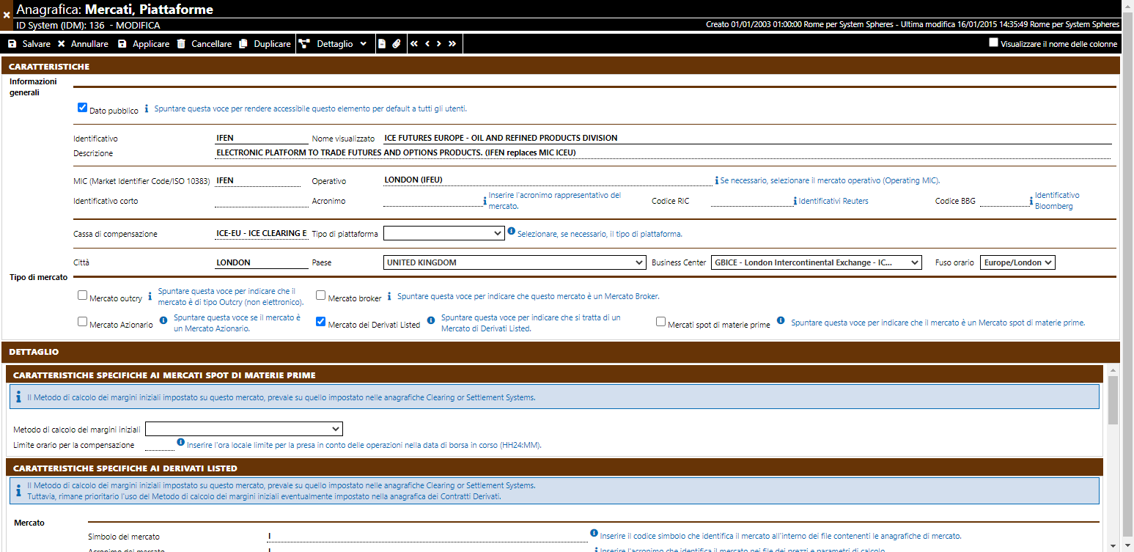Click info icon beside Tipo di piattaforma
The width and height of the screenshot is (1134, 552).
(511, 232)
